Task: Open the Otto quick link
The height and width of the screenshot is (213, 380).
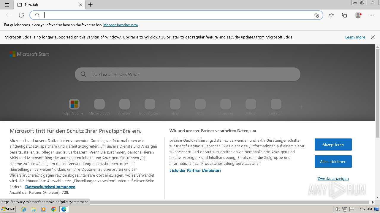Action: tap(200, 107)
